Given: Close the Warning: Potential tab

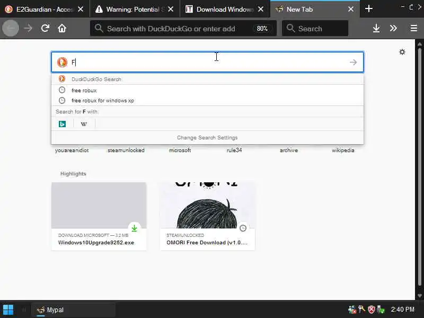Looking at the screenshot, I should (171, 9).
